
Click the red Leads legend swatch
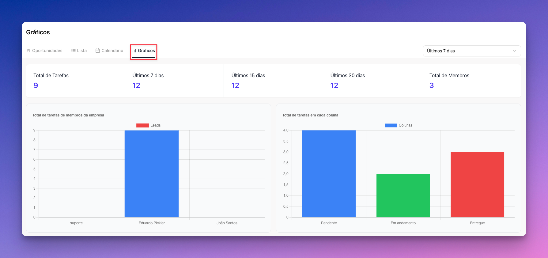[142, 125]
